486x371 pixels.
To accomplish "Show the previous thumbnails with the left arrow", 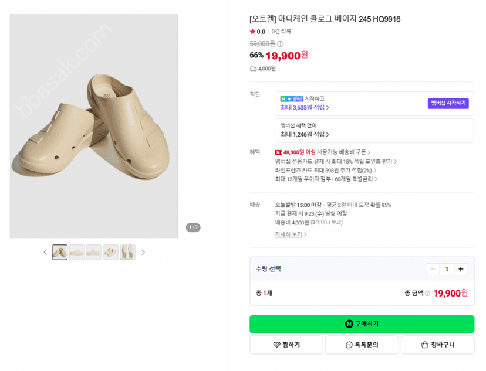I will 45,252.
